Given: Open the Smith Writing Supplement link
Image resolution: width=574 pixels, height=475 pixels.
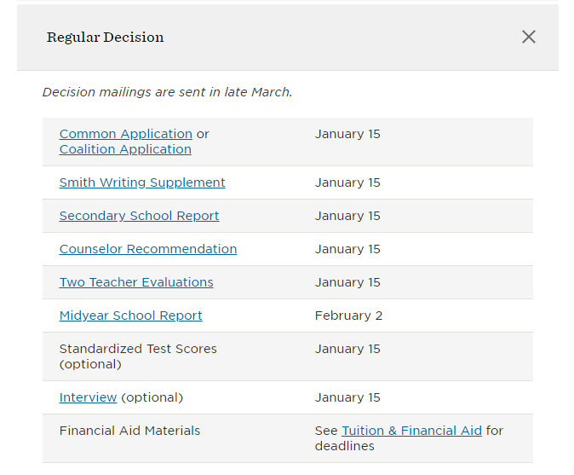Looking at the screenshot, I should coord(142,182).
